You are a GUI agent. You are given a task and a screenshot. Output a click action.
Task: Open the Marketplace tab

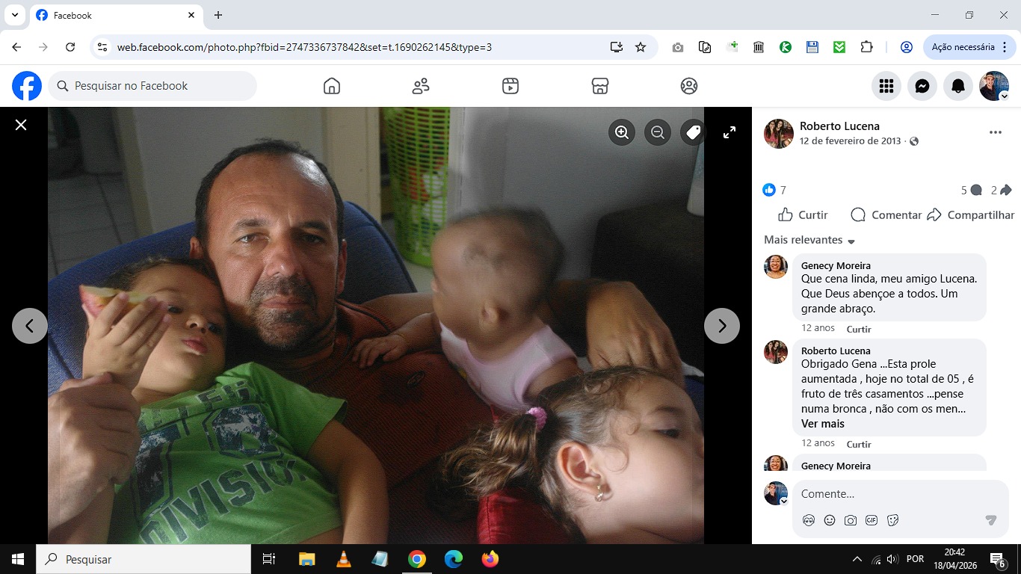tap(599, 86)
